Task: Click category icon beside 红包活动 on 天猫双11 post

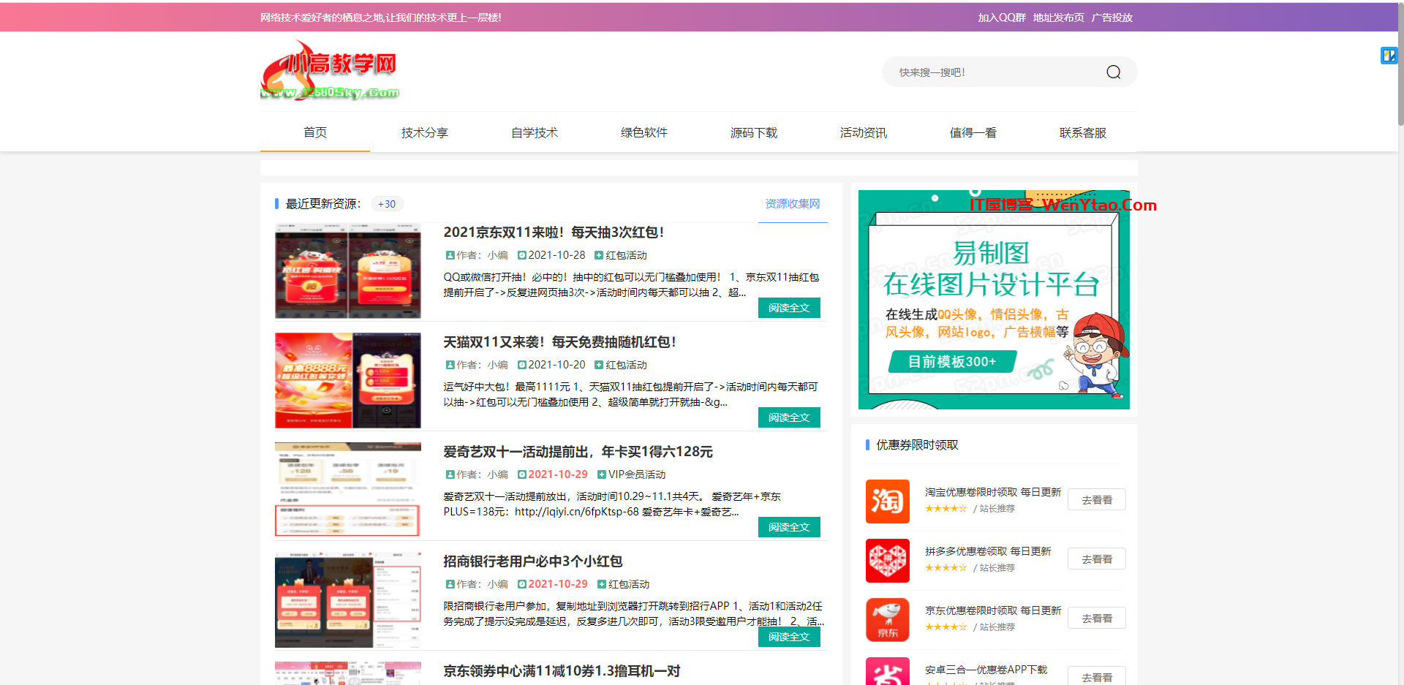Action: pyautogui.click(x=599, y=365)
